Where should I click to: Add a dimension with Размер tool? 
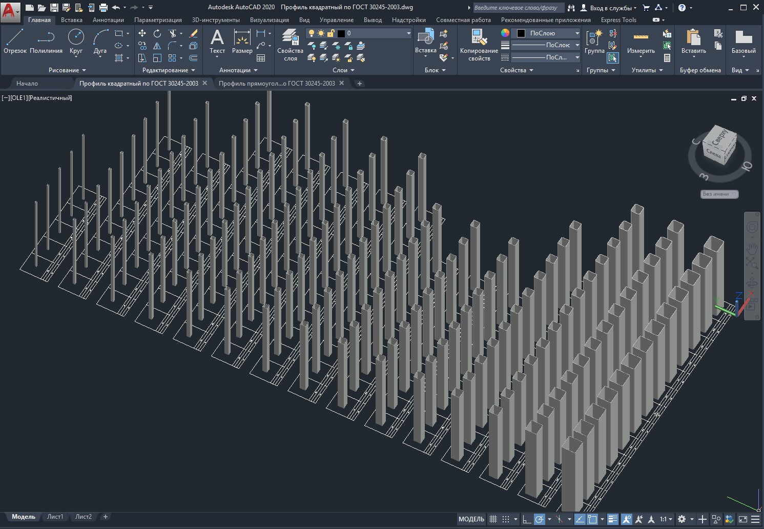click(242, 41)
